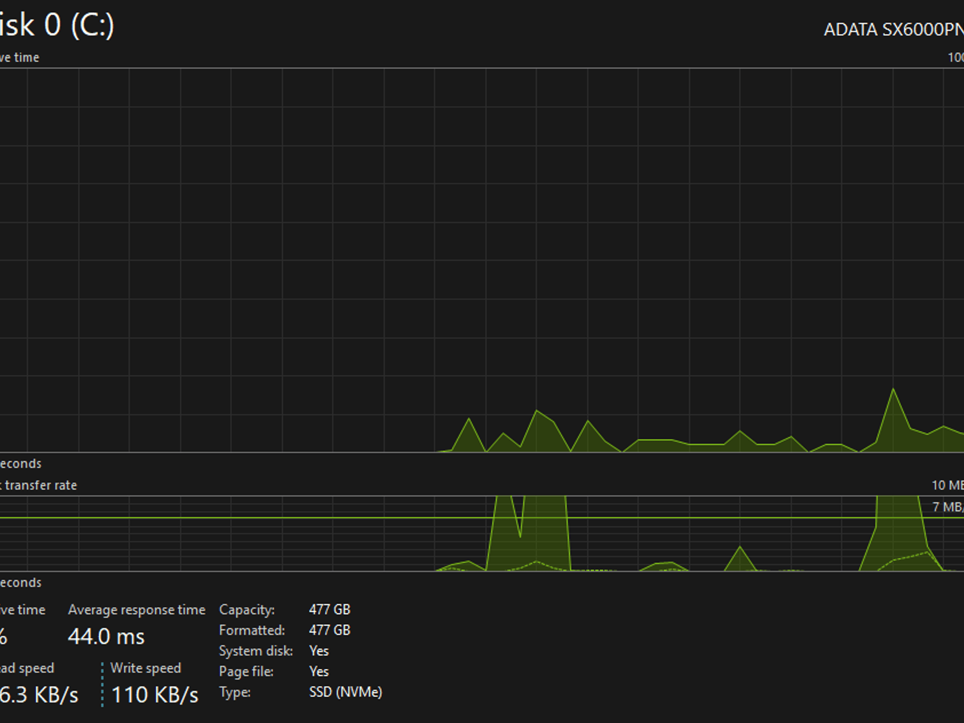Click the 10 MB/s transfer rate maximum label
The image size is (964, 723).
(948, 485)
